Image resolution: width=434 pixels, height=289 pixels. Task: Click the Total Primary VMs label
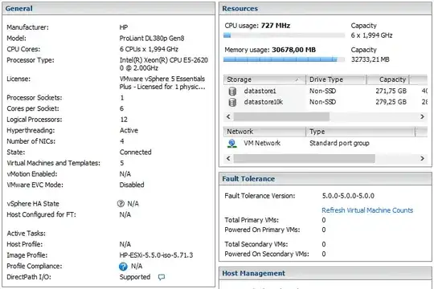[x=252, y=220]
